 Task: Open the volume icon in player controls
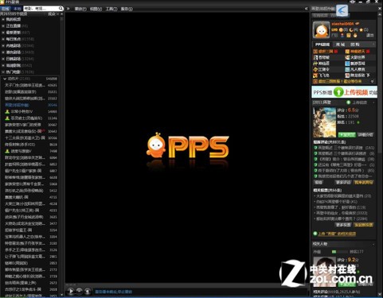88,292
